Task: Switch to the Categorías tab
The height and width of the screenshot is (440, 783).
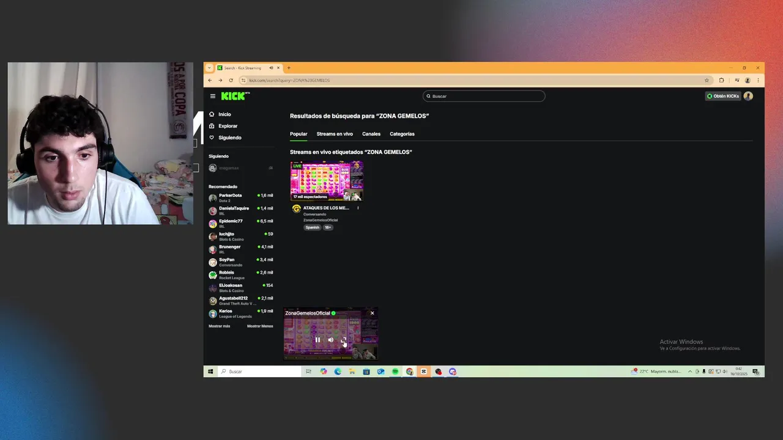Action: 402,134
